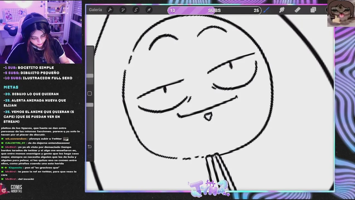
Task: Click username Kiquesito in chat
Action: [15, 167]
